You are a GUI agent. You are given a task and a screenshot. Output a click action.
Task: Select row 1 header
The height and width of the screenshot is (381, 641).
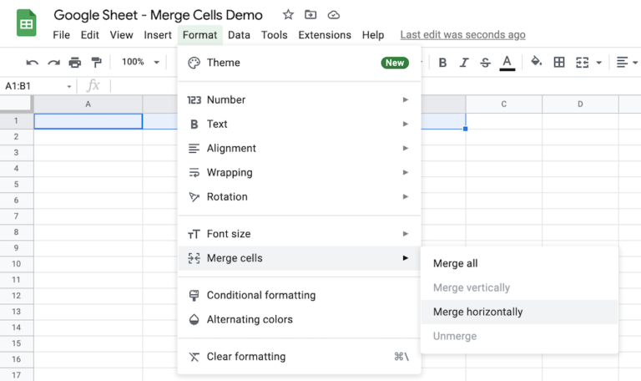(17, 120)
